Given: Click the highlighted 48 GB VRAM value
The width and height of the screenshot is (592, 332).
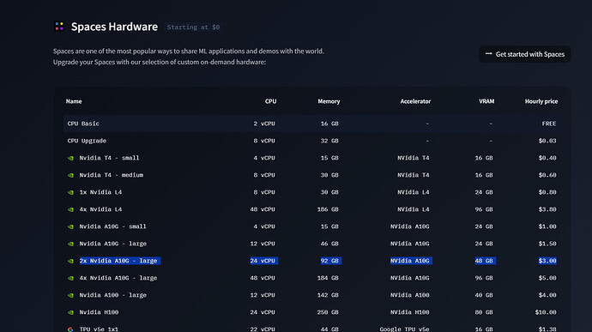Looking at the screenshot, I should point(485,261).
